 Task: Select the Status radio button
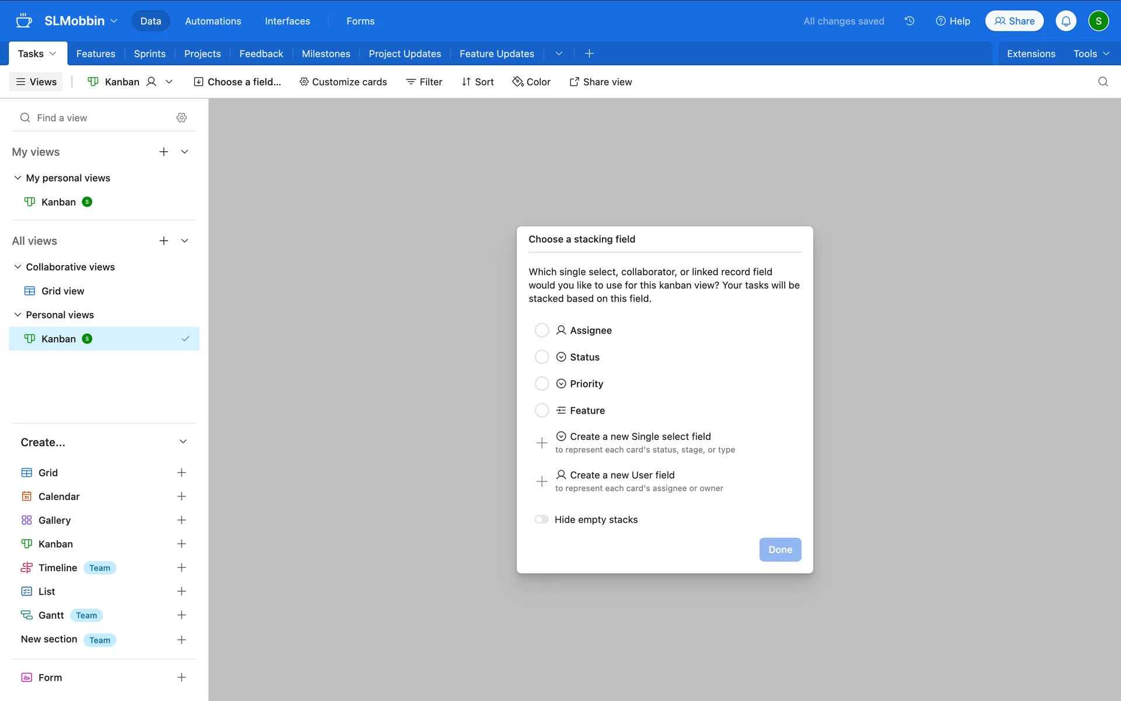[x=542, y=357]
